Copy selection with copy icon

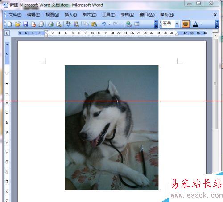[86, 24]
